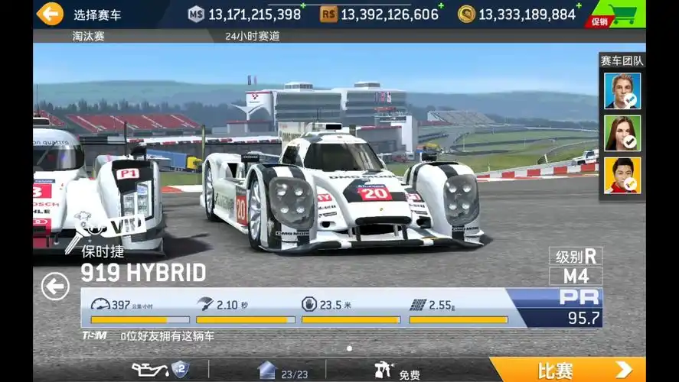679x382 pixels.
Task: Add more M$ with green plus
Action: pos(303,6)
